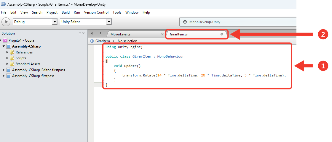
Task: Open the Window menu
Action: point(132,12)
